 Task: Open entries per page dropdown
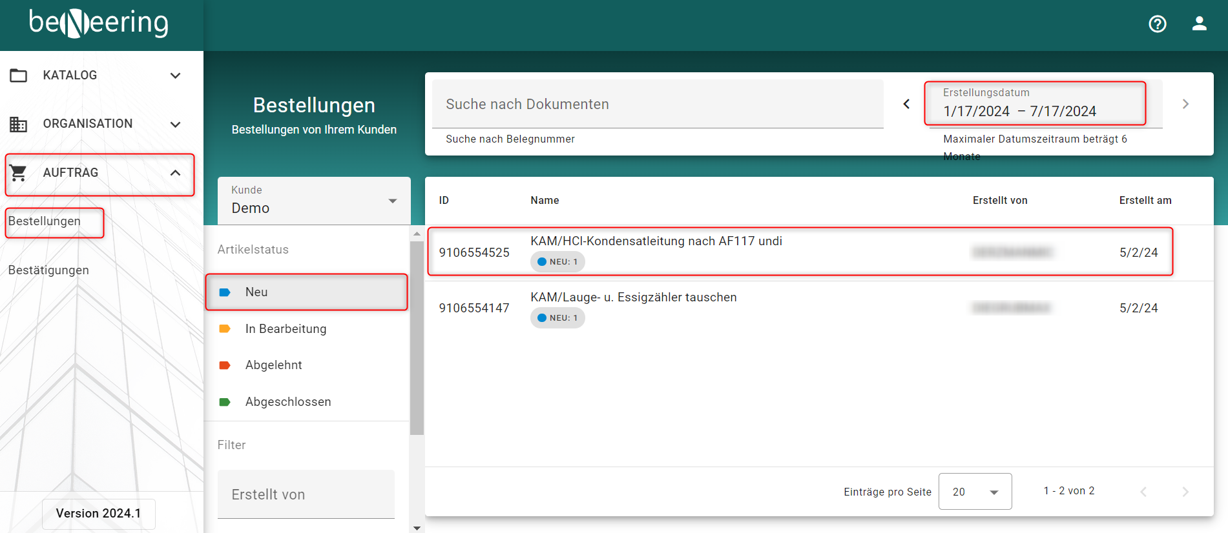(x=975, y=492)
